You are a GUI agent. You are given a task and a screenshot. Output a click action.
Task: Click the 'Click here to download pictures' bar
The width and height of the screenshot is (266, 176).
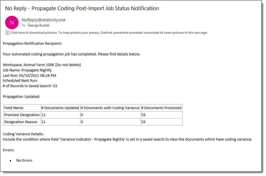pos(109,33)
